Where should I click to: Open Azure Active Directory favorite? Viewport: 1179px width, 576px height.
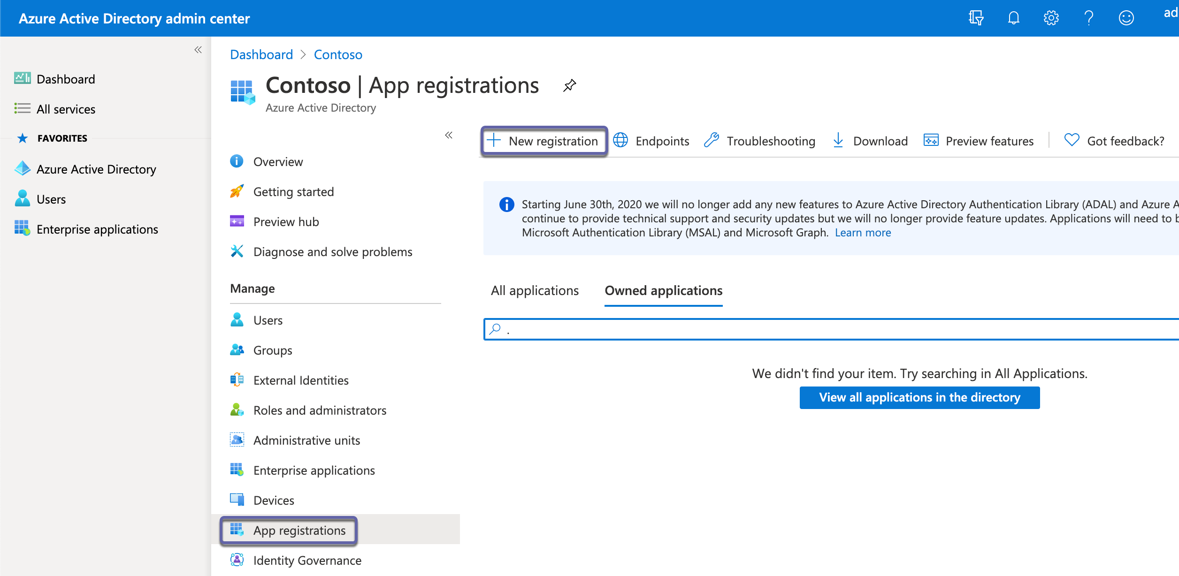click(96, 169)
